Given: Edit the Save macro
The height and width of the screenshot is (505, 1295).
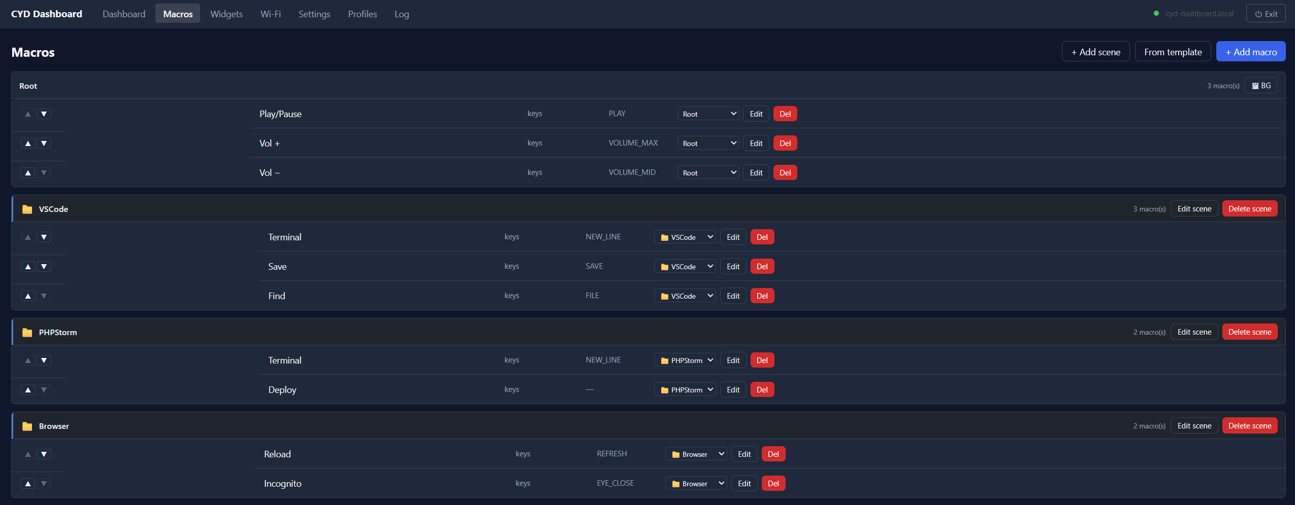Looking at the screenshot, I should tap(733, 267).
